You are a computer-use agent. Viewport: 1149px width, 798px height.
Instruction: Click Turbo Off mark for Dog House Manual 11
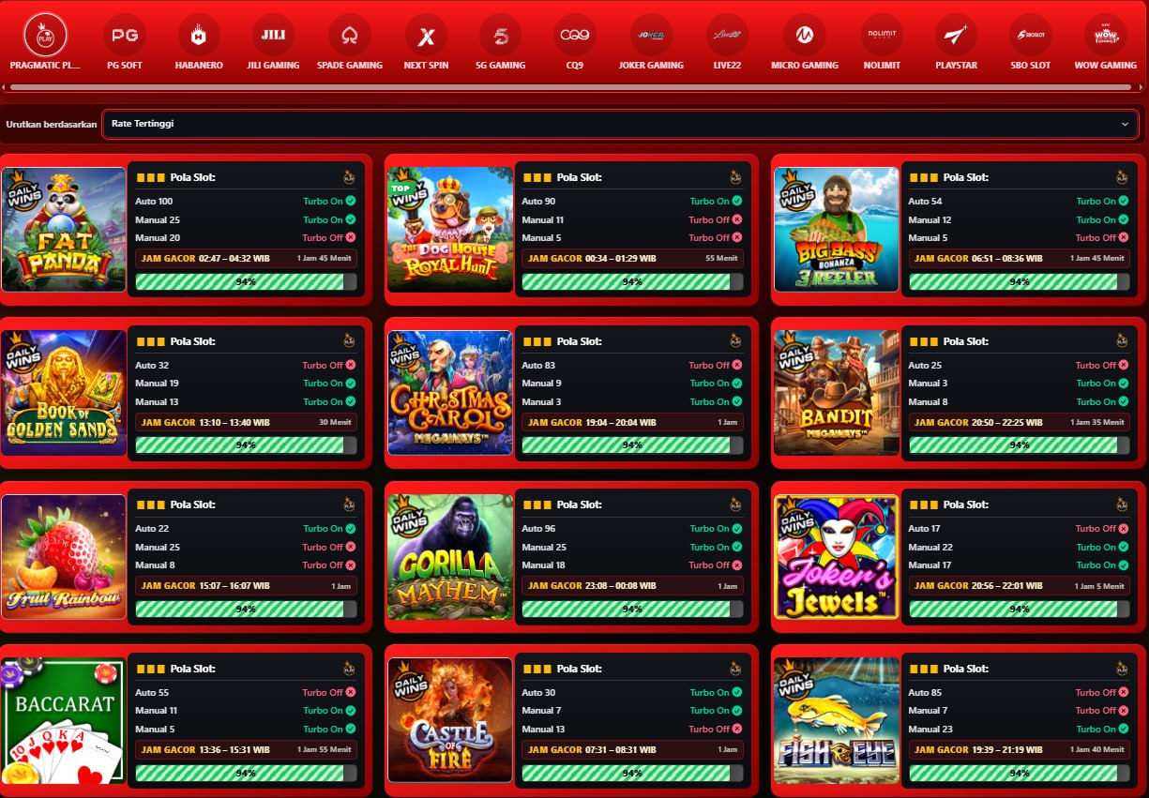737,219
